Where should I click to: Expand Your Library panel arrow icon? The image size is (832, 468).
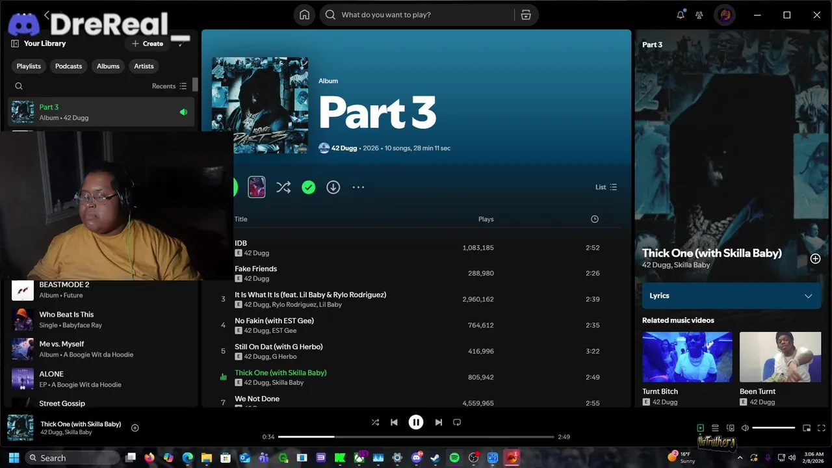(x=181, y=44)
